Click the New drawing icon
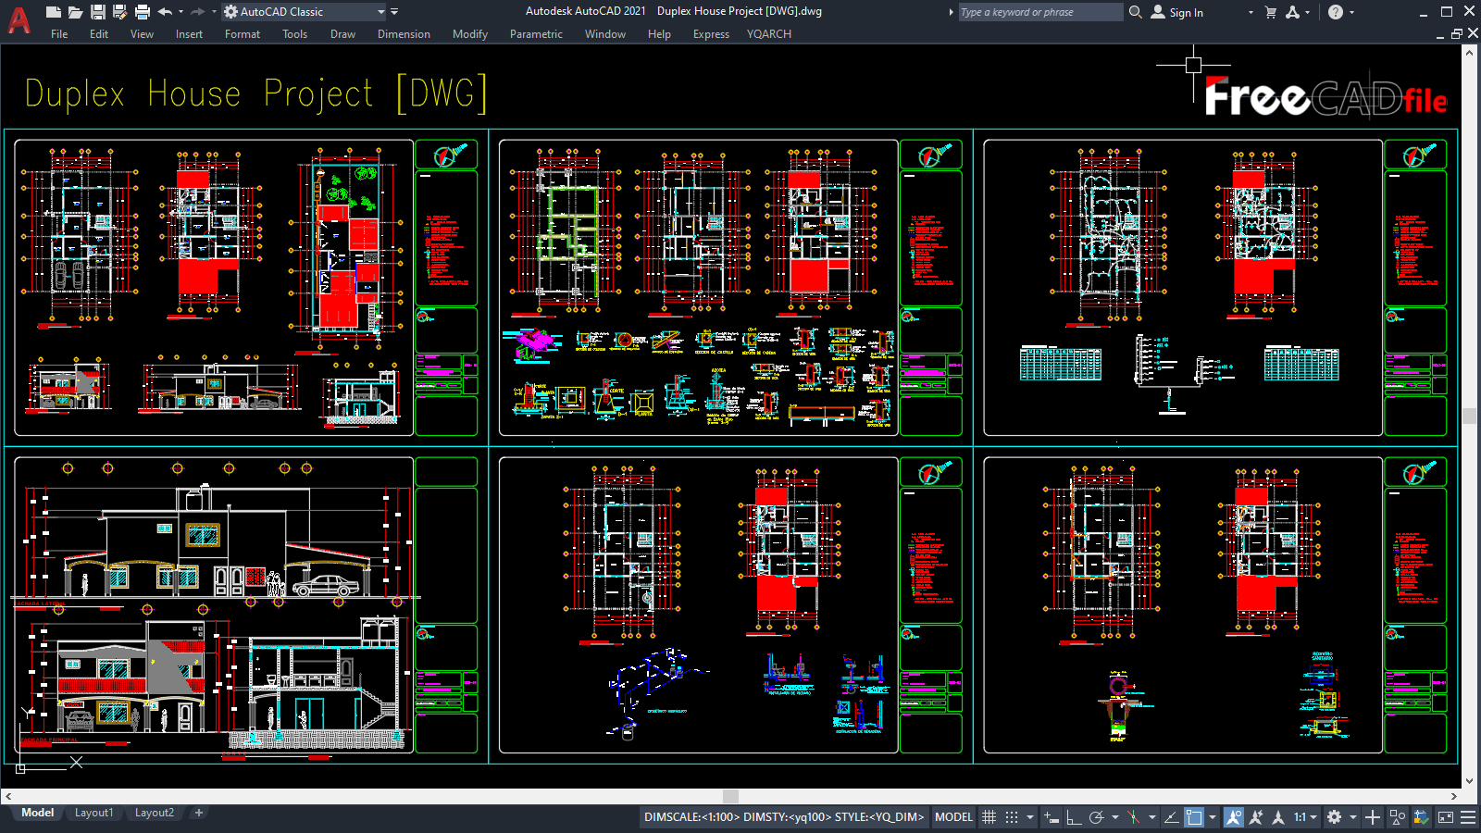 (53, 12)
